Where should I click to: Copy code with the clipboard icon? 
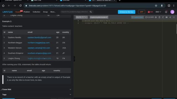[x=159, y=17]
